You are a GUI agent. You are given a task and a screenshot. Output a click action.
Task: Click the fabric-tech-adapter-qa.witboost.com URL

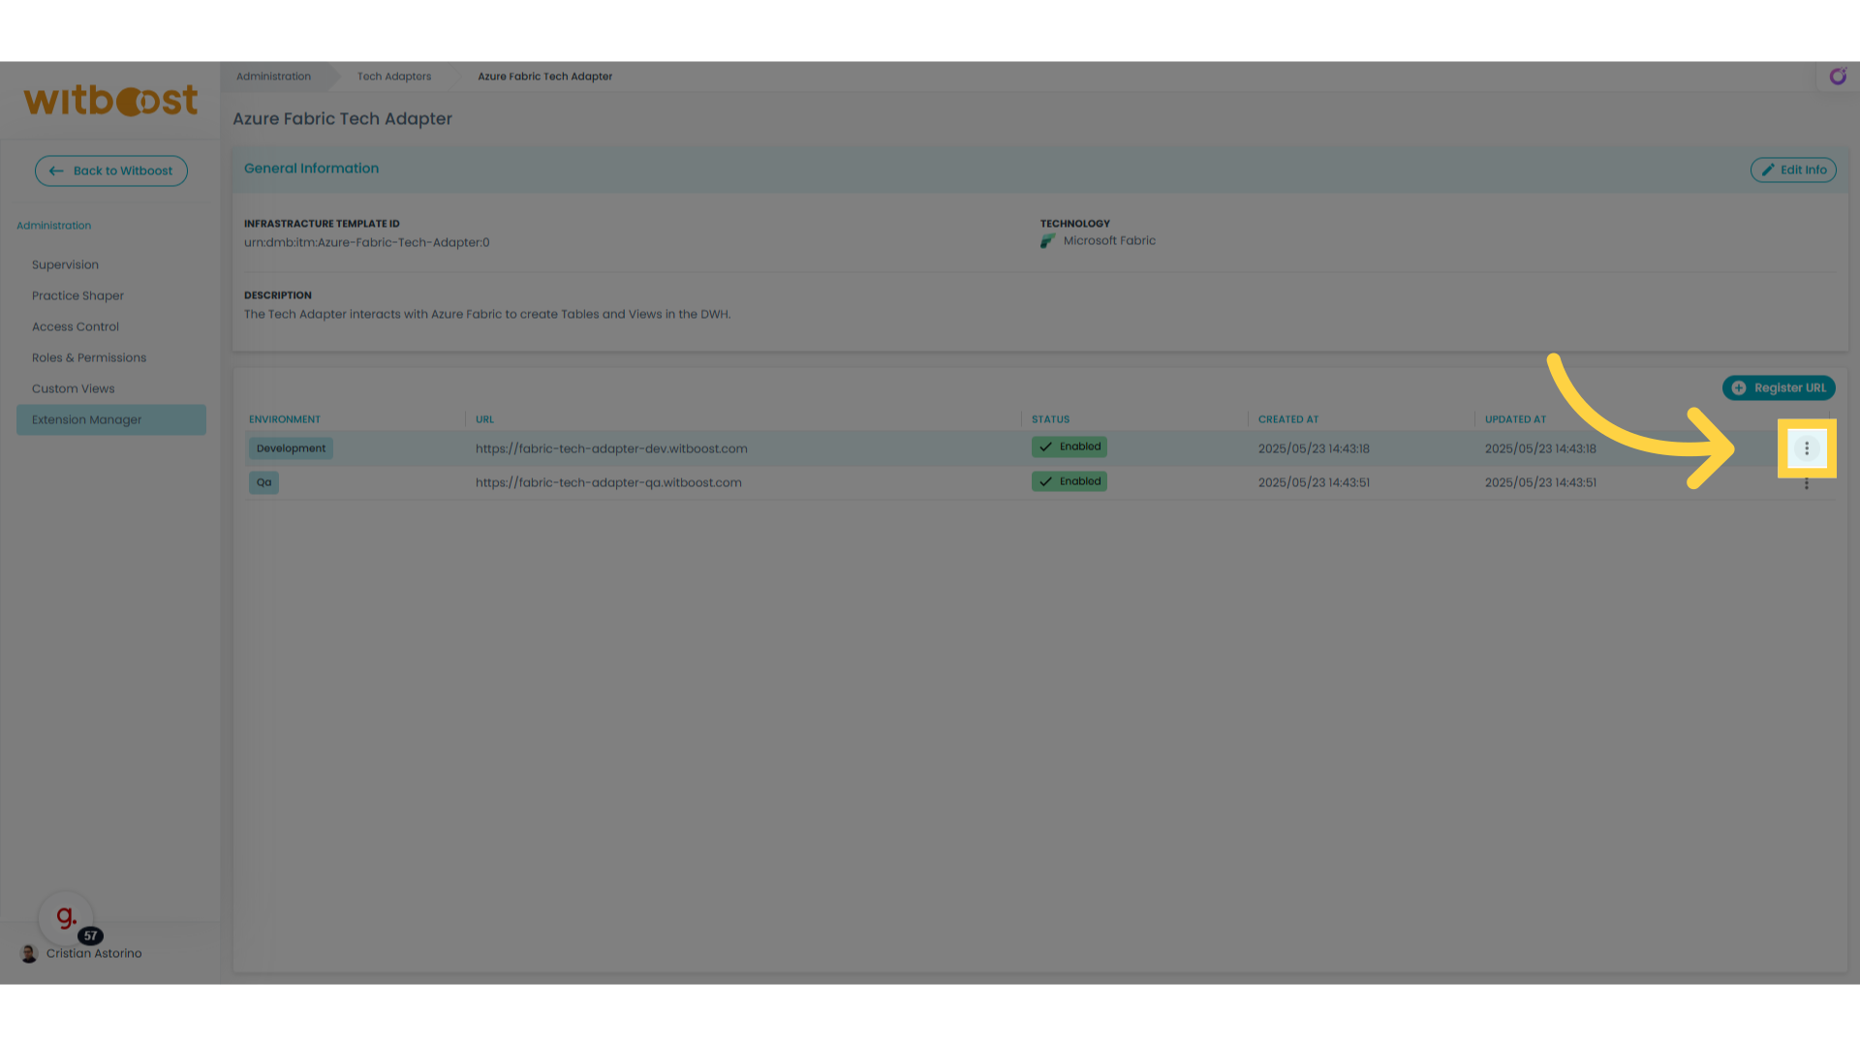tap(608, 482)
